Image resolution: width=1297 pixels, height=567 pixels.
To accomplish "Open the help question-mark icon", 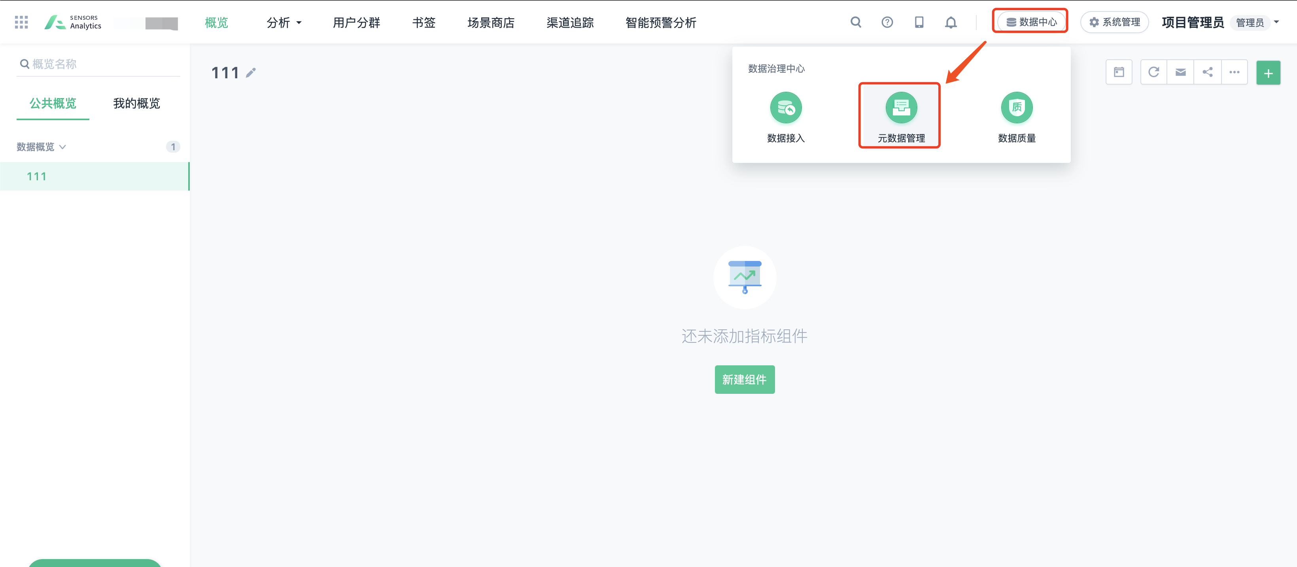I will [887, 22].
